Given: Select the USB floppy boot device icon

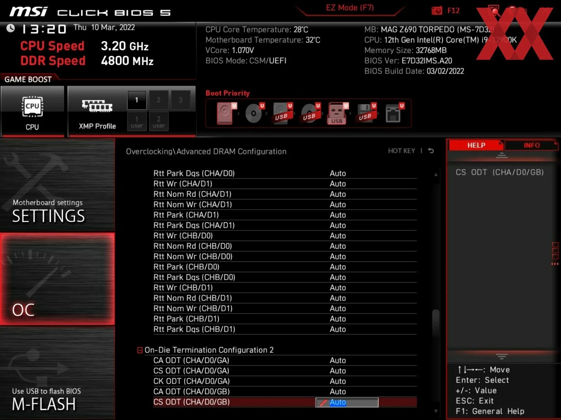Looking at the screenshot, I should click(365, 113).
